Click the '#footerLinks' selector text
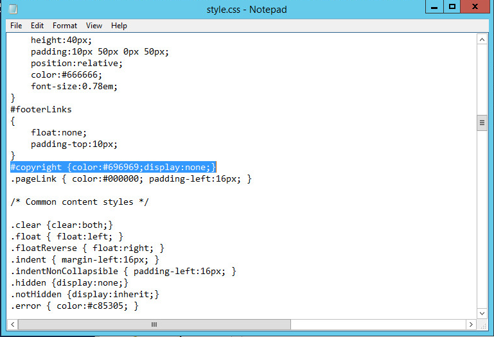494x337 pixels. tap(41, 110)
